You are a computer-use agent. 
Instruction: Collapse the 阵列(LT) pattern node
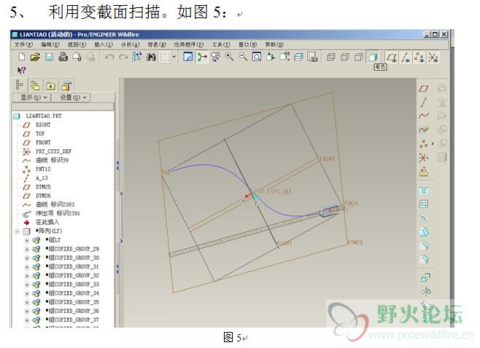(x=18, y=232)
